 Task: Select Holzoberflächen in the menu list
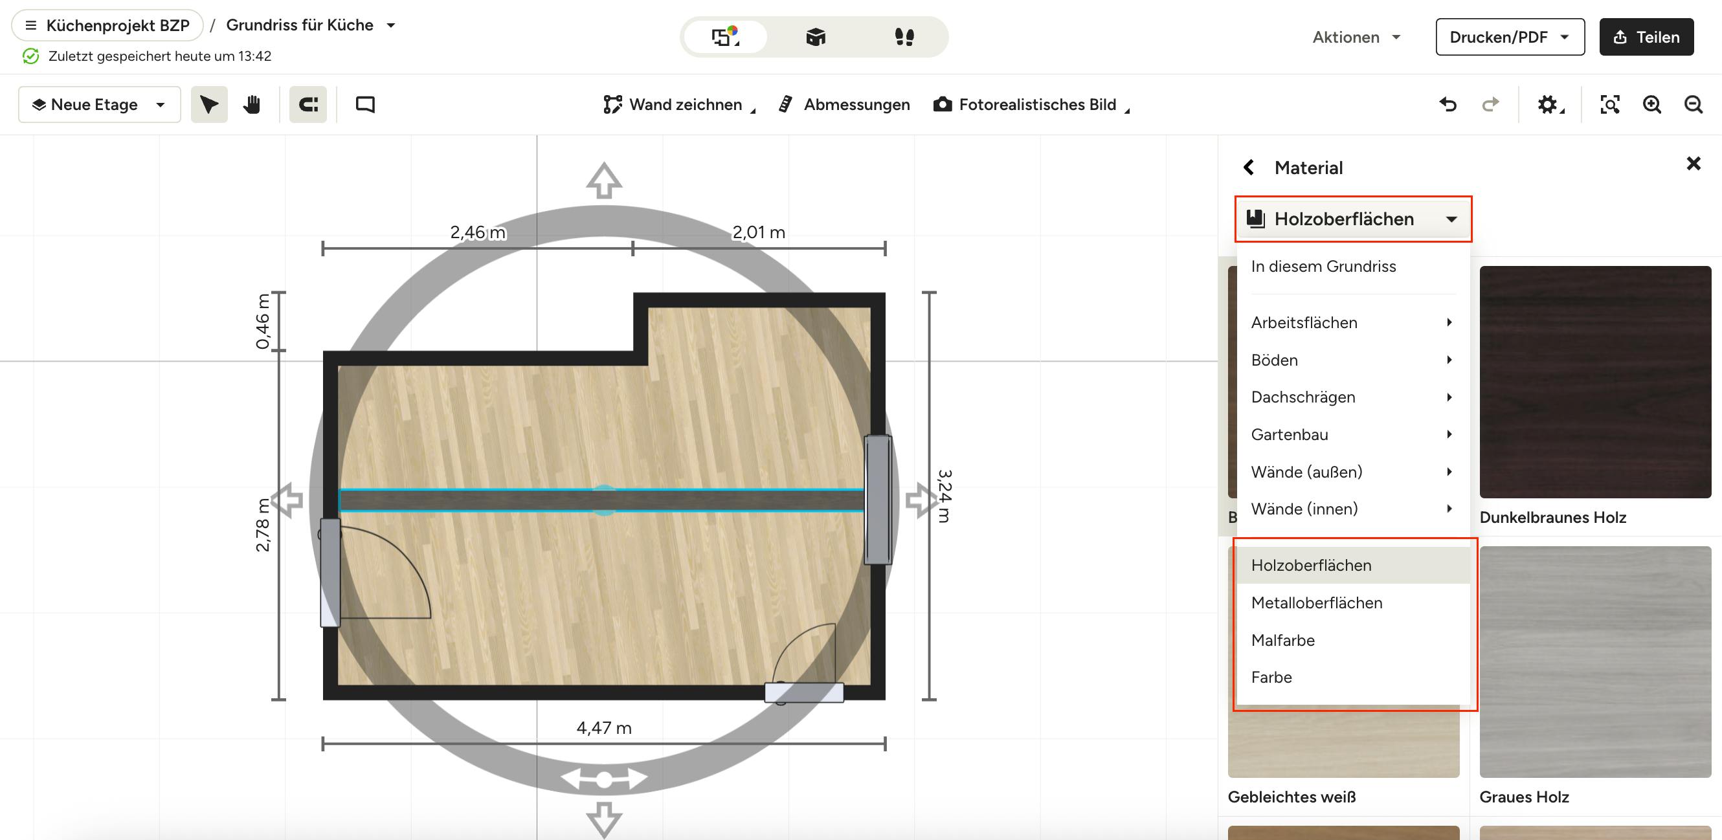coord(1353,565)
